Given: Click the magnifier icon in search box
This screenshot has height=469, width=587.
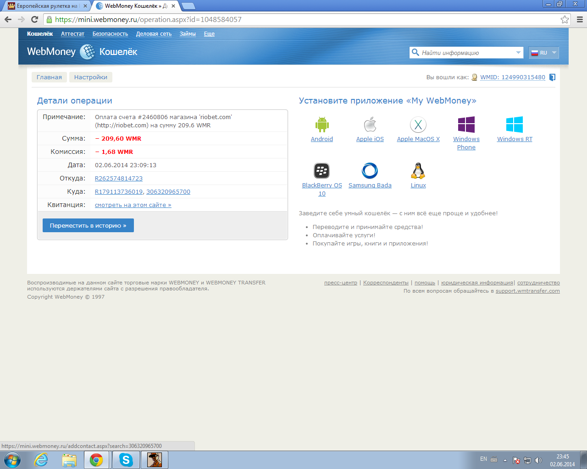Looking at the screenshot, I should [415, 52].
